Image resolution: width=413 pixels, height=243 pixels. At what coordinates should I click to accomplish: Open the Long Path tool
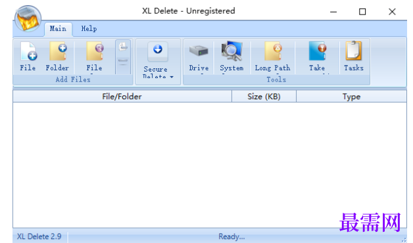[x=272, y=56]
